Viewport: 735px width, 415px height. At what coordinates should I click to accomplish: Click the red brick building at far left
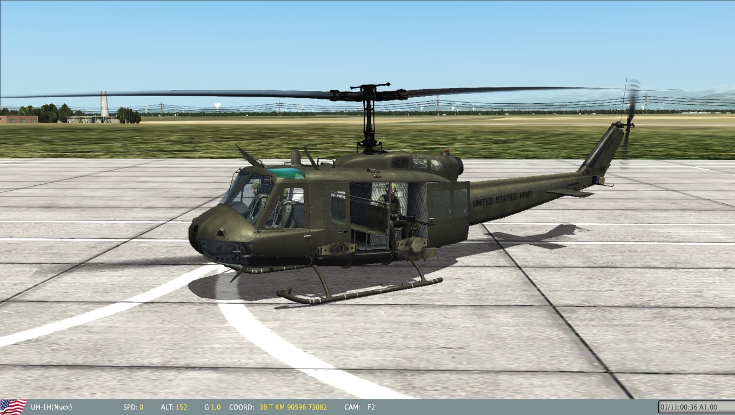(x=19, y=119)
